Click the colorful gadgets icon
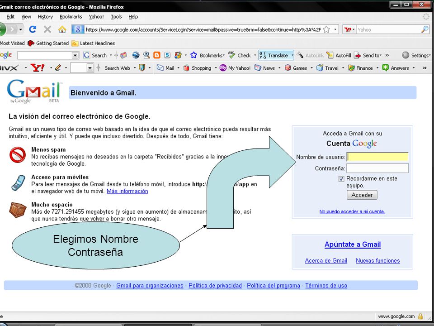This screenshot has height=326, width=434. 178,55
